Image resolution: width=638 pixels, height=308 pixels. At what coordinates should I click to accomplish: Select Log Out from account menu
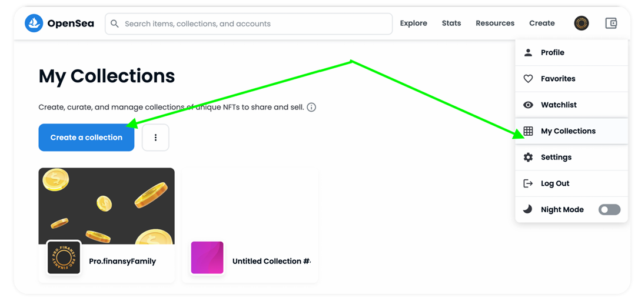tap(555, 183)
